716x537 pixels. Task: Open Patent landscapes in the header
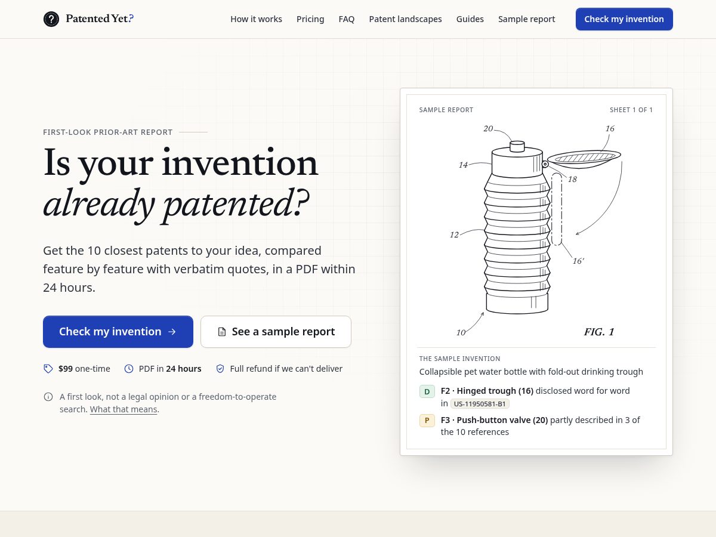(405, 19)
